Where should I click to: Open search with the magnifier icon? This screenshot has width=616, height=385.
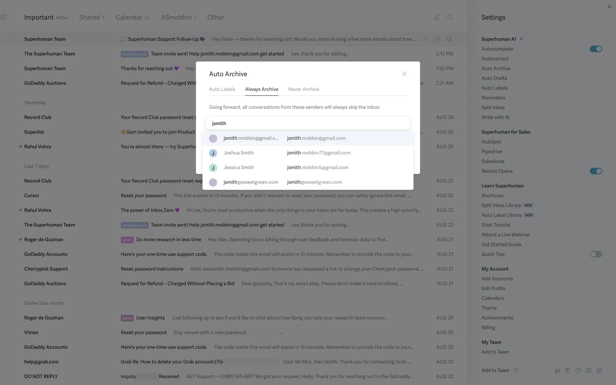[450, 17]
